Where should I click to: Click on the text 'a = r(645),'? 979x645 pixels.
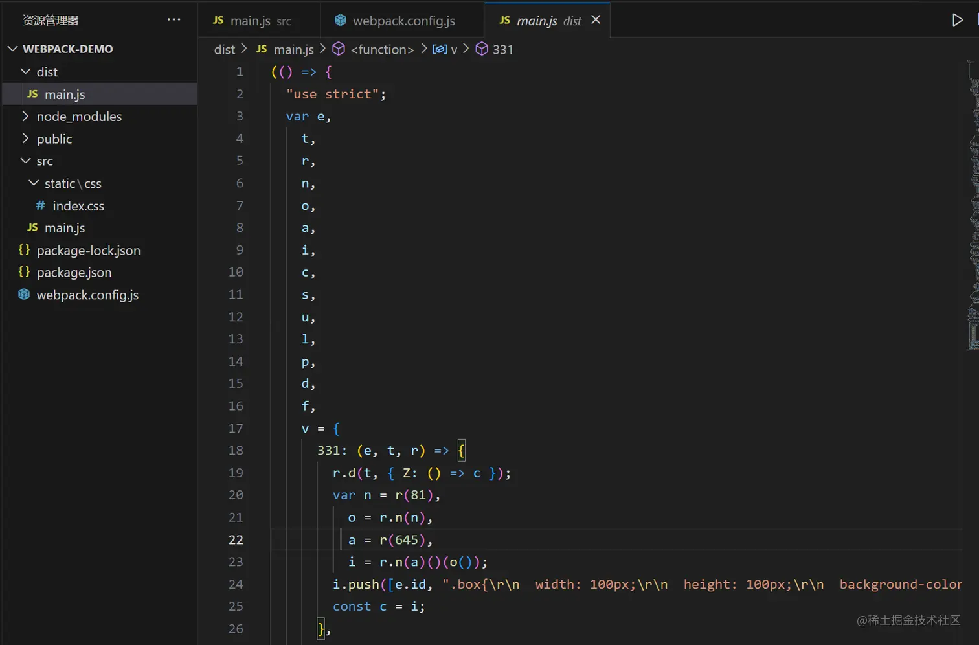coord(390,539)
